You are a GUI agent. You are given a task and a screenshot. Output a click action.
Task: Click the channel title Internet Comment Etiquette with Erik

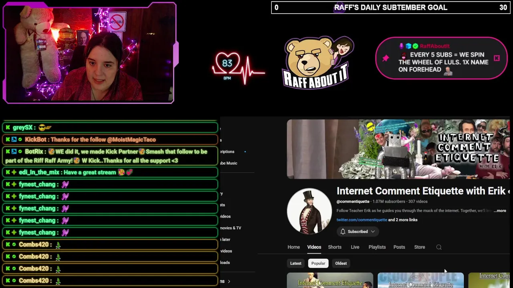(421, 191)
